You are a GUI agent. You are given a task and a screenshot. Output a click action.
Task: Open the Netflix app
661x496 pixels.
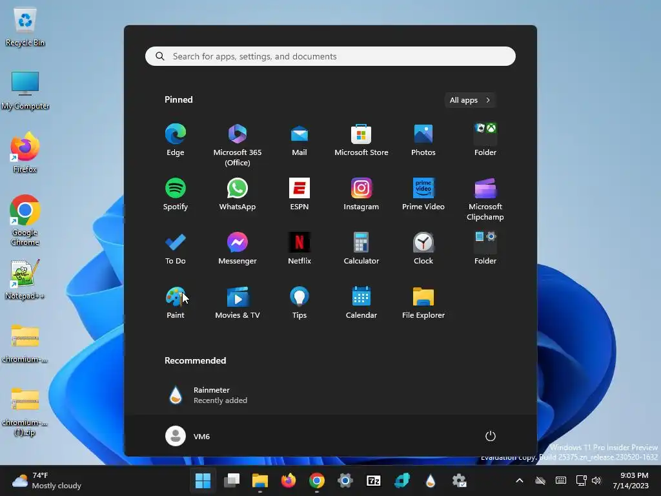pyautogui.click(x=300, y=249)
